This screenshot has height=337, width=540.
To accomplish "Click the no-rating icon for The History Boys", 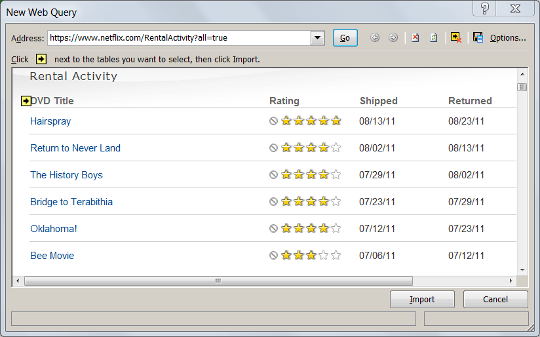I will [x=273, y=174].
